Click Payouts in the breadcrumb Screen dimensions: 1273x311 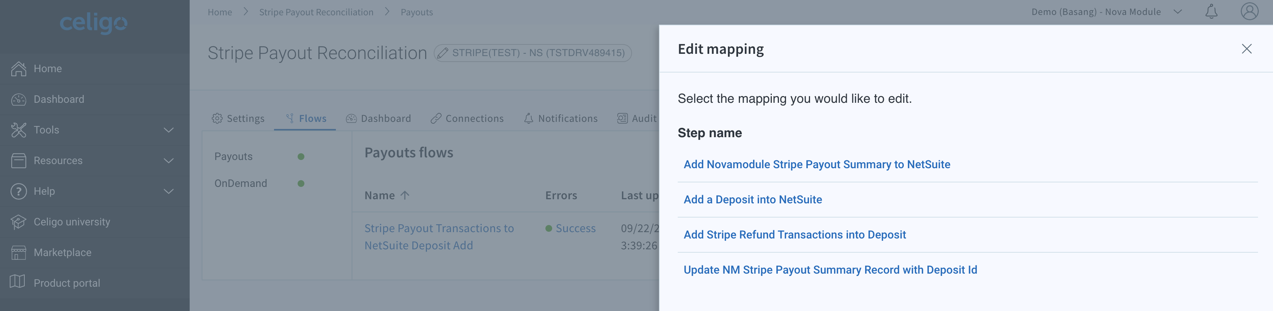point(416,12)
